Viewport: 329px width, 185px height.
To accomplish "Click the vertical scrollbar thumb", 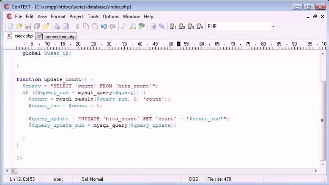I will tap(323, 120).
